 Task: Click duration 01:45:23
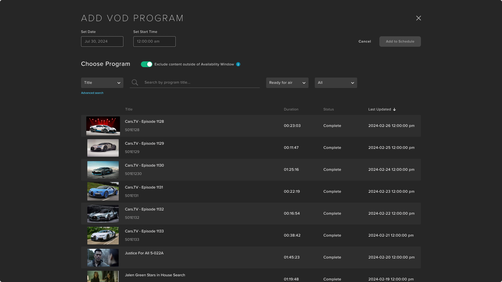292,257
